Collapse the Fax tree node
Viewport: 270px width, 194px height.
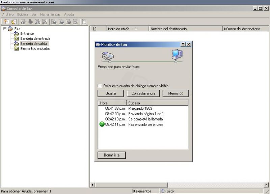tap(5, 29)
